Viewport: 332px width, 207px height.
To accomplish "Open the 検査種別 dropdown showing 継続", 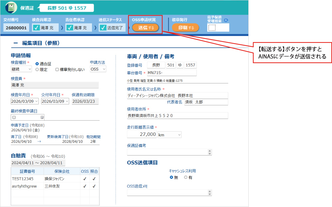I will click(21, 69).
